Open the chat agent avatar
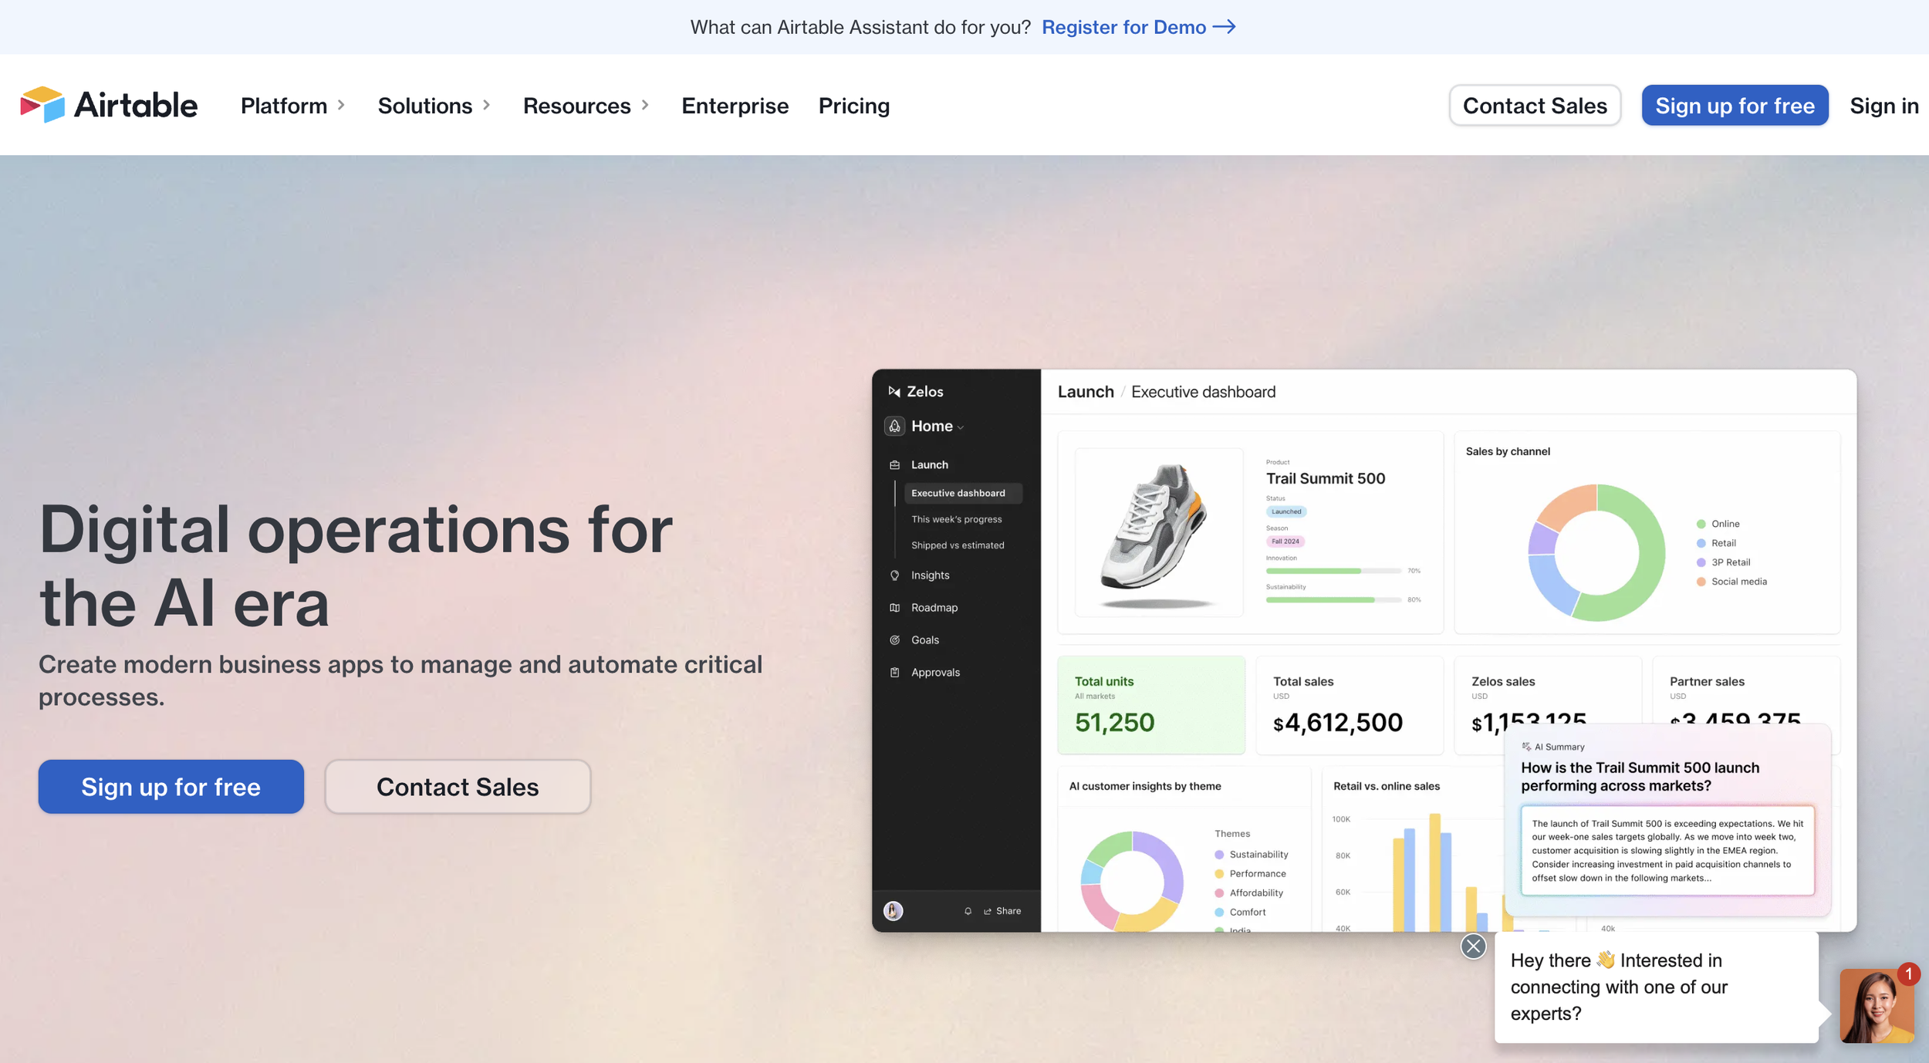The width and height of the screenshot is (1929, 1063). point(1877,1006)
